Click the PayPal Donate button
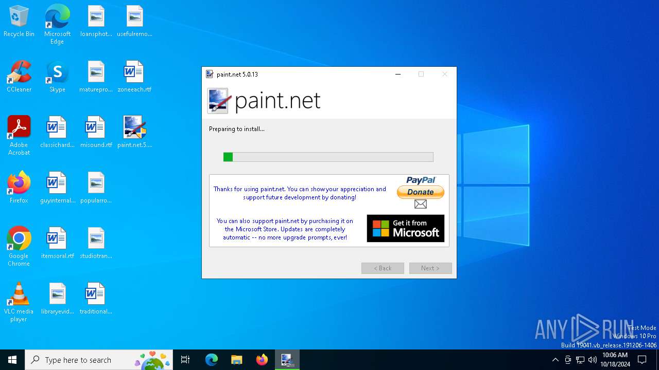The width and height of the screenshot is (659, 370). tap(421, 192)
